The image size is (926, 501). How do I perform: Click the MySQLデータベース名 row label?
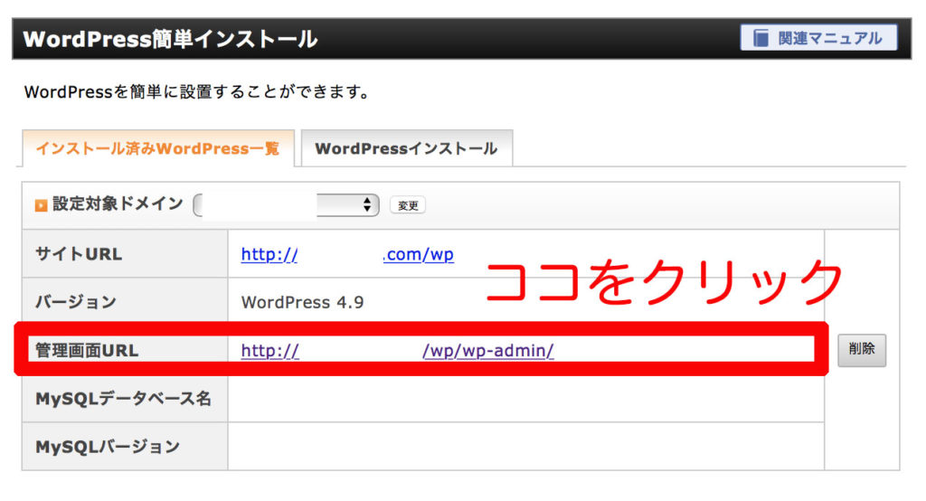coord(123,398)
